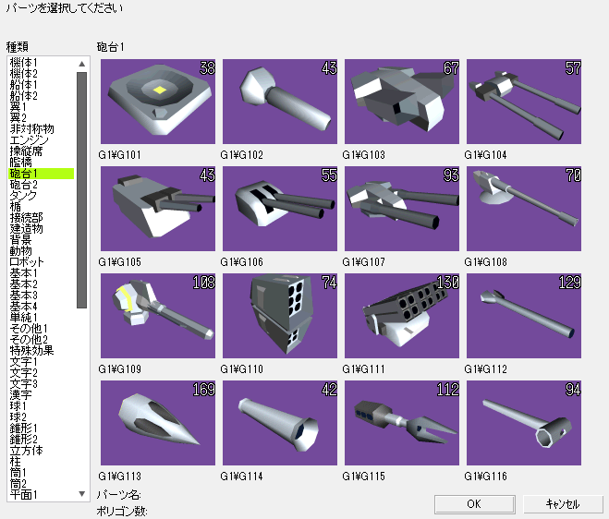Select the G1¥G114 tapered tube part
Viewport: 609px width, 519px height.
click(280, 423)
